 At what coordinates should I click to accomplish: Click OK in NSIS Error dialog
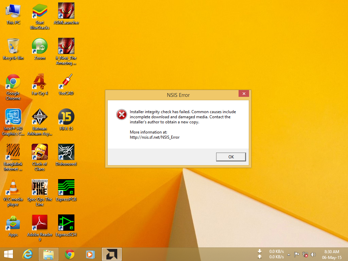231,157
